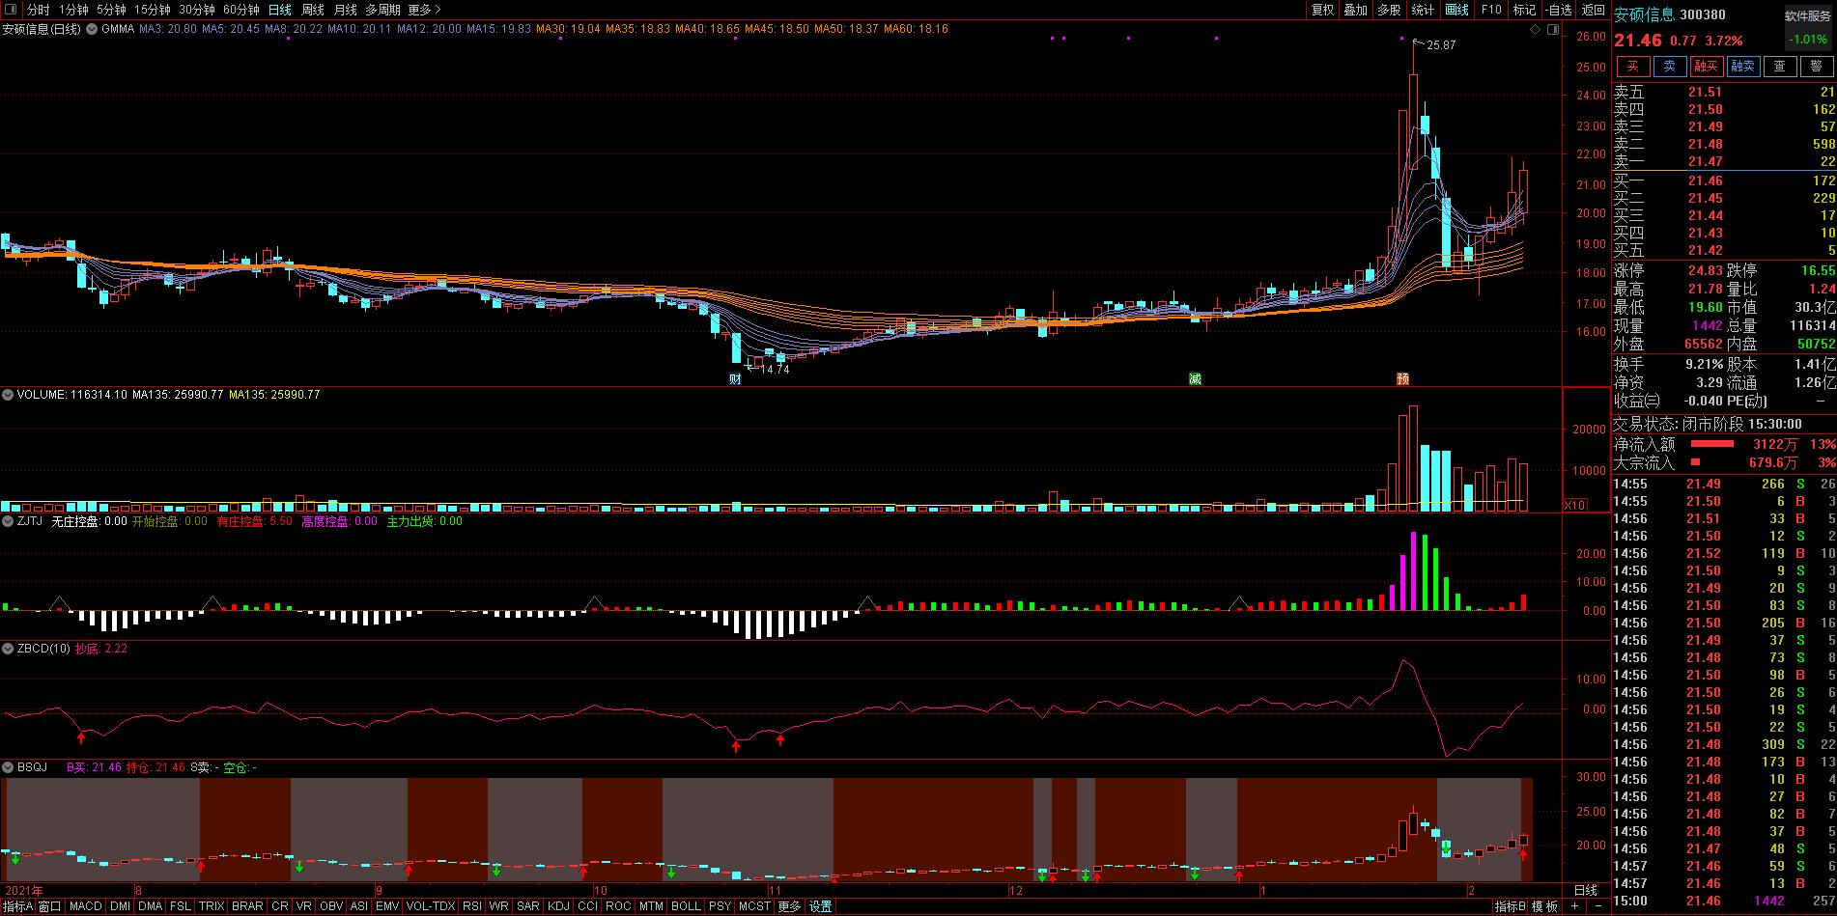The image size is (1837, 916).
Task: Toggle the side panel icon near price axis
Action: click(x=1553, y=30)
